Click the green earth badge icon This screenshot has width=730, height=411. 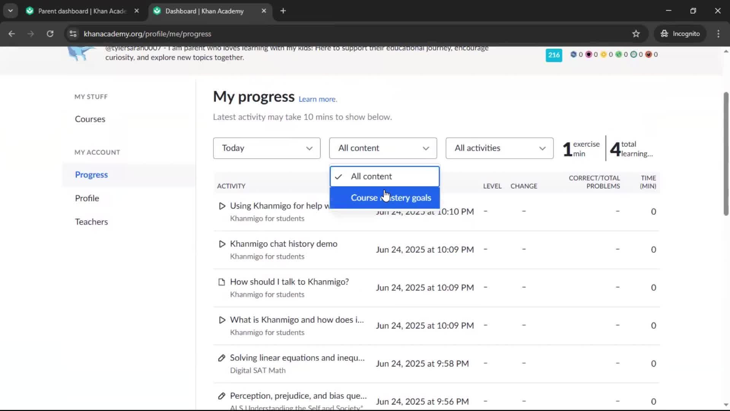tap(619, 54)
